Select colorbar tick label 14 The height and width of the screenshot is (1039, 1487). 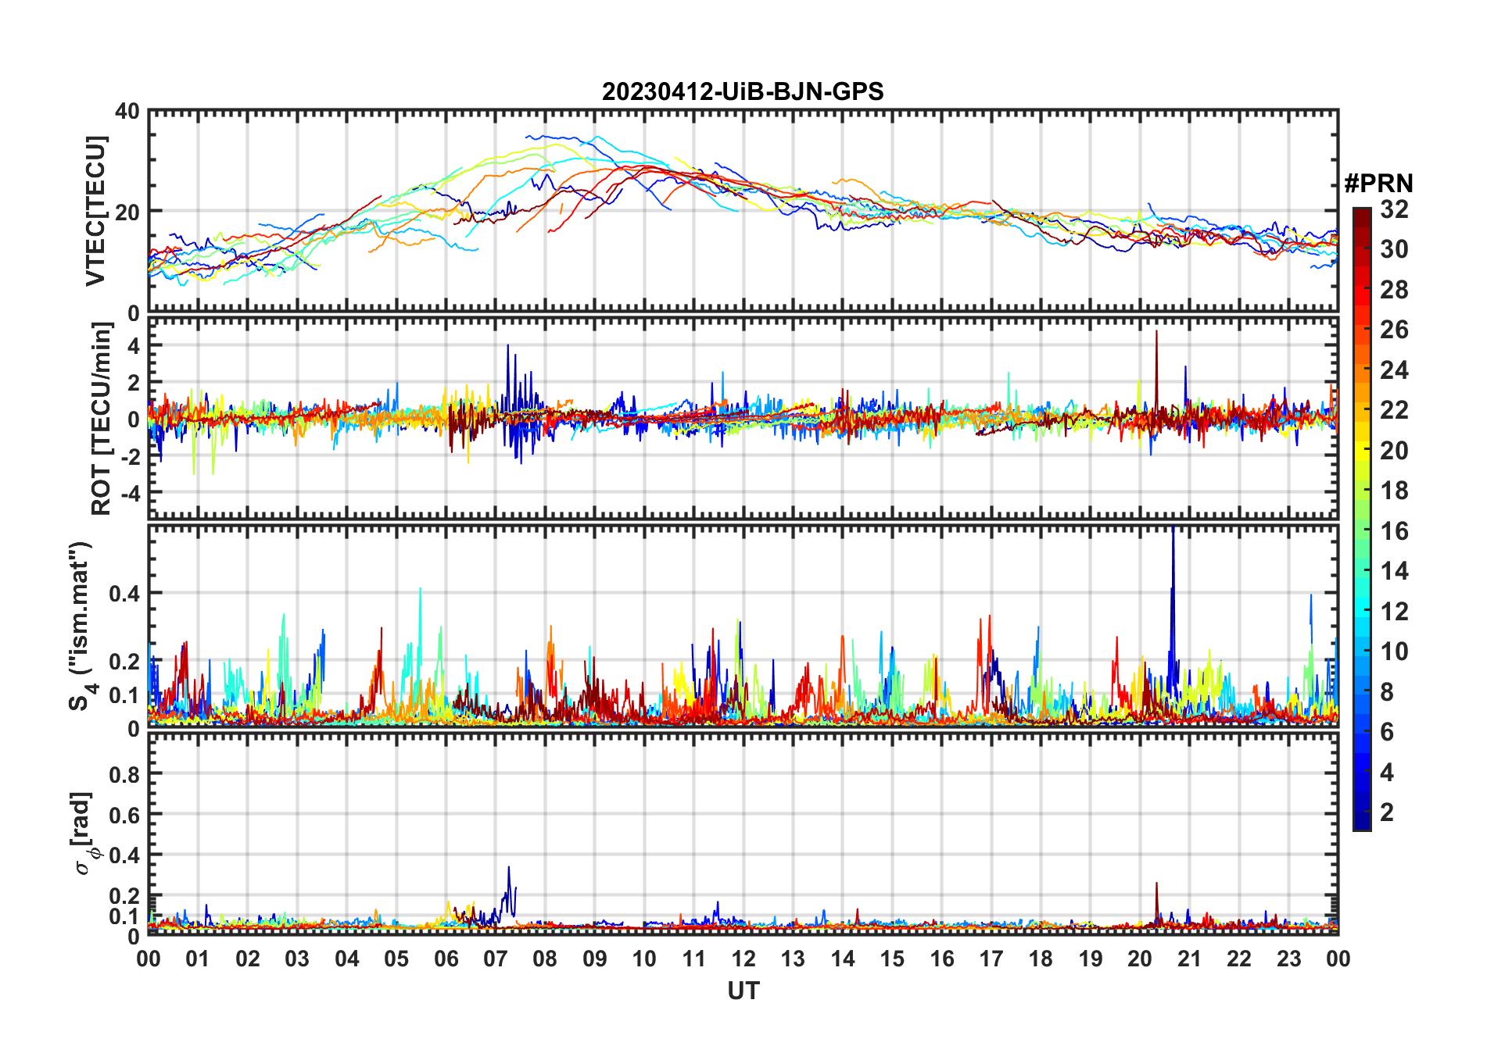click(1394, 571)
